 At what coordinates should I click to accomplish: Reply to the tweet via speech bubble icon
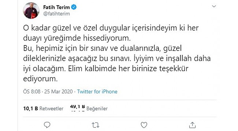47,125
